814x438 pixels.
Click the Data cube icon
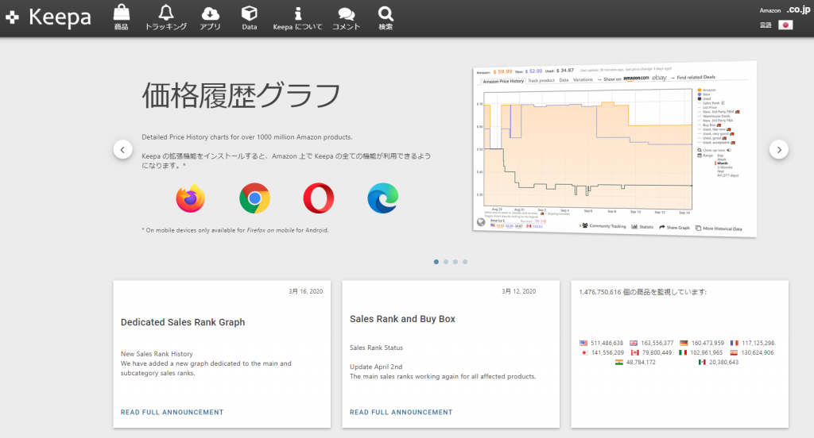(x=250, y=13)
